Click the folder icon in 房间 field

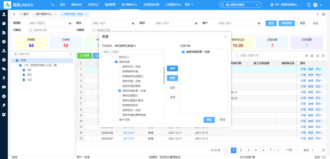point(196,23)
